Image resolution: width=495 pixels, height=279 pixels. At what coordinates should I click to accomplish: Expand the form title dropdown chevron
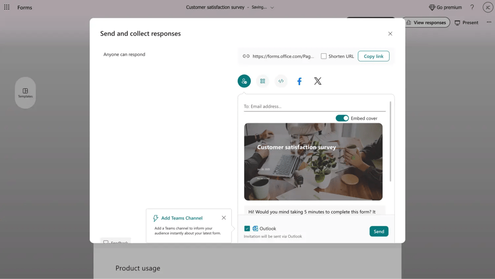tap(272, 8)
